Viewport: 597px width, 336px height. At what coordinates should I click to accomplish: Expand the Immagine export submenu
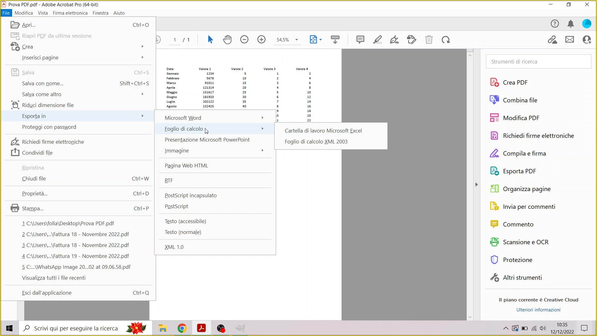(177, 151)
